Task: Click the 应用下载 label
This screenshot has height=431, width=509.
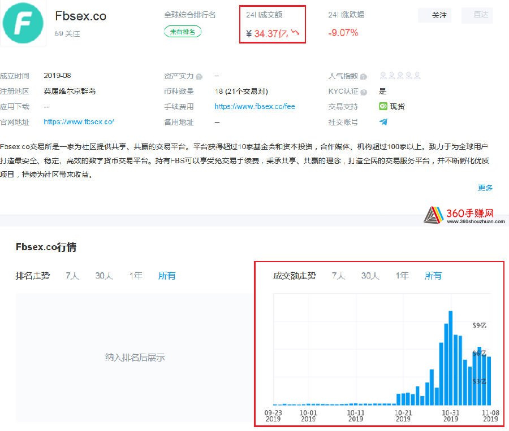Action: (15, 107)
